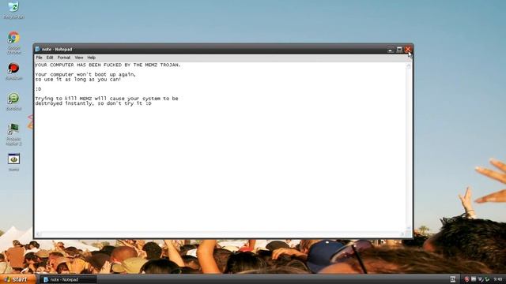Open the File menu in Notepad

pyautogui.click(x=39, y=58)
